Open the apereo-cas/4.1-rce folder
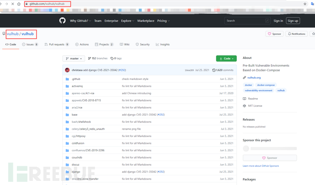315x185 pixels. 83,93
